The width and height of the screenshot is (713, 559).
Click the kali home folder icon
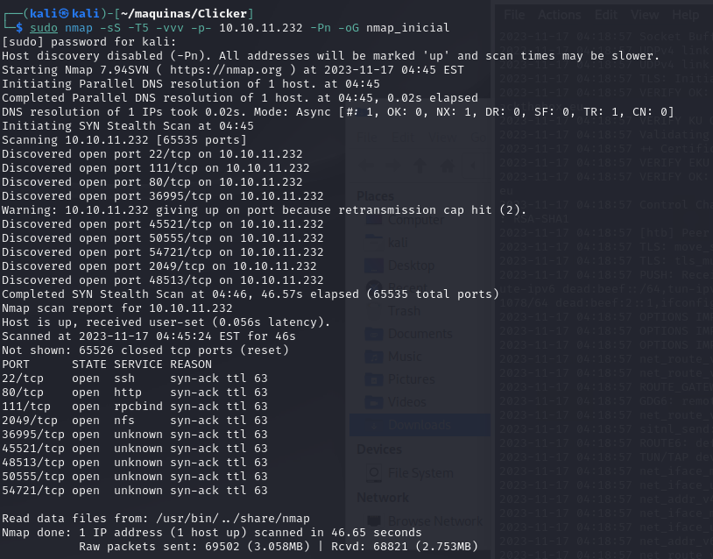click(375, 243)
